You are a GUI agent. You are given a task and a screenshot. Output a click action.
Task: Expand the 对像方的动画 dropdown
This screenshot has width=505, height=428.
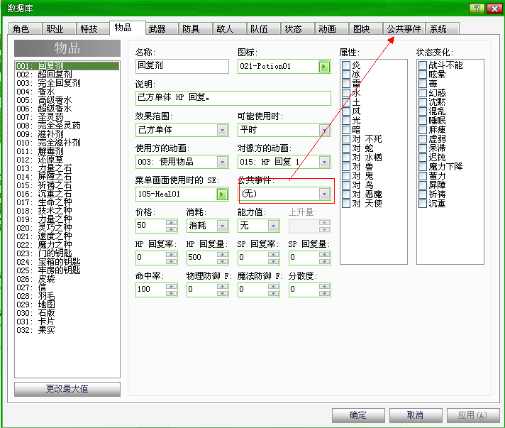point(324,162)
